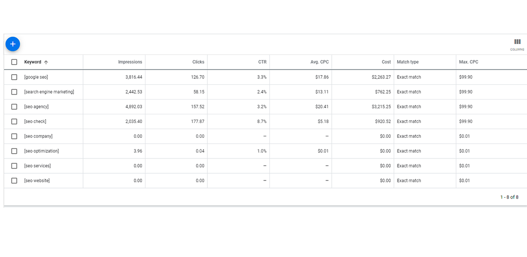Sort table by Avg. CPC header
This screenshot has width=527, height=257.
pos(320,62)
